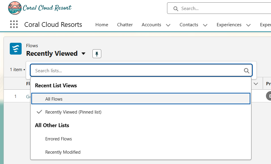The height and width of the screenshot is (164, 271).
Task: Pick the Recently Modified list view
Action: (x=63, y=152)
